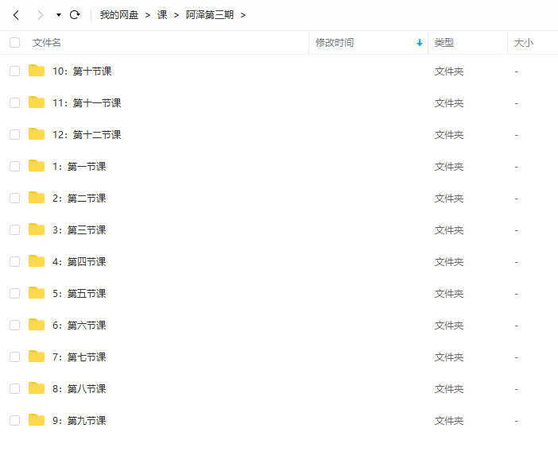Sort by 修改时间 column header
Viewport: 558px width, 455px height.
click(335, 43)
